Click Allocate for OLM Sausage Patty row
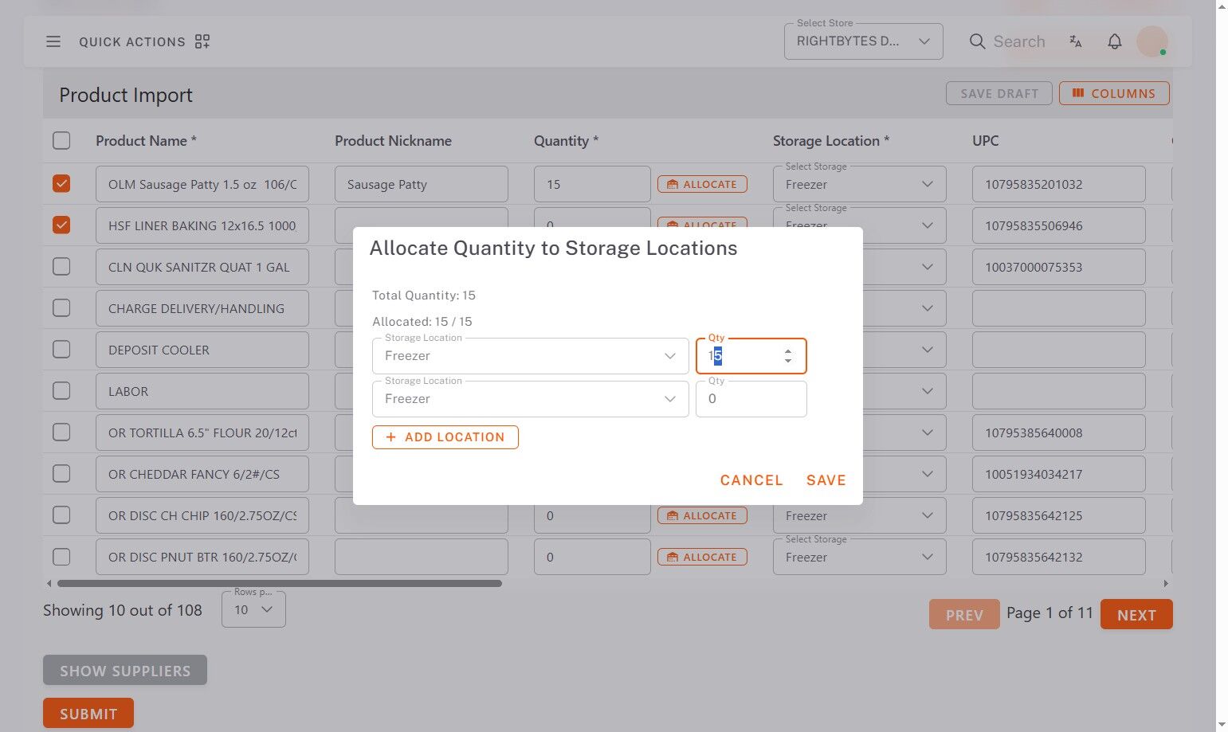 pos(702,184)
